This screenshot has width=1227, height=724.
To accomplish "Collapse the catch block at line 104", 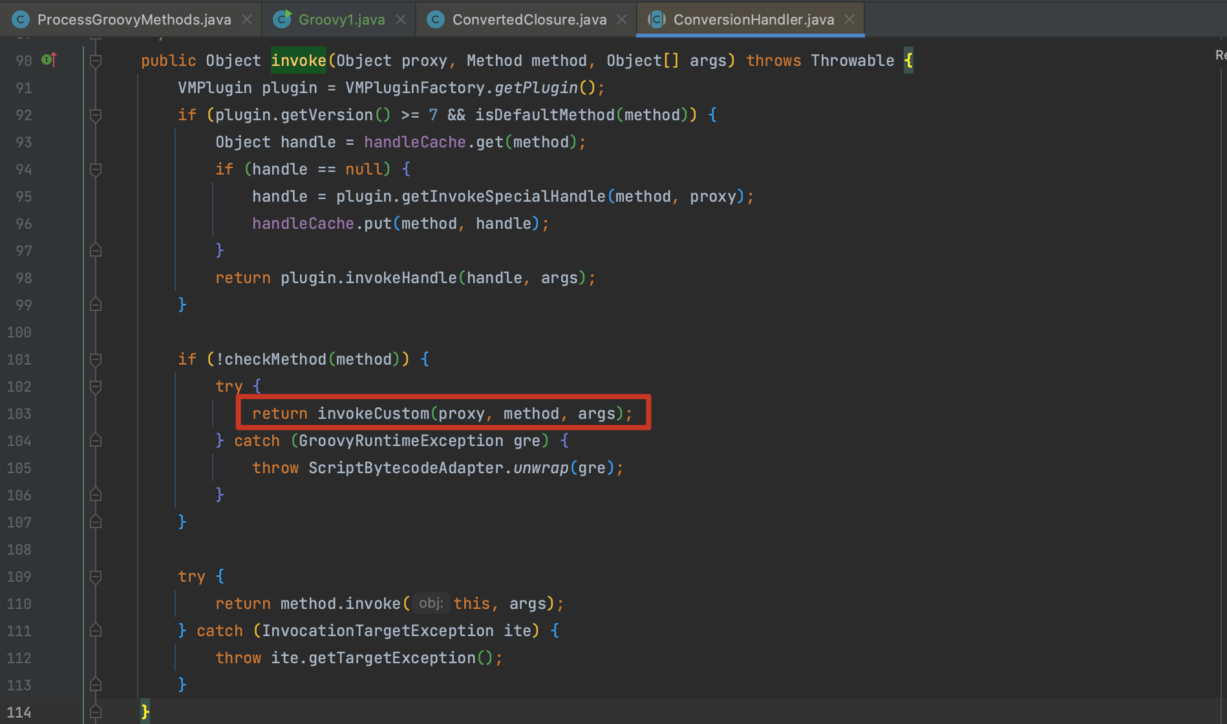I will click(96, 440).
